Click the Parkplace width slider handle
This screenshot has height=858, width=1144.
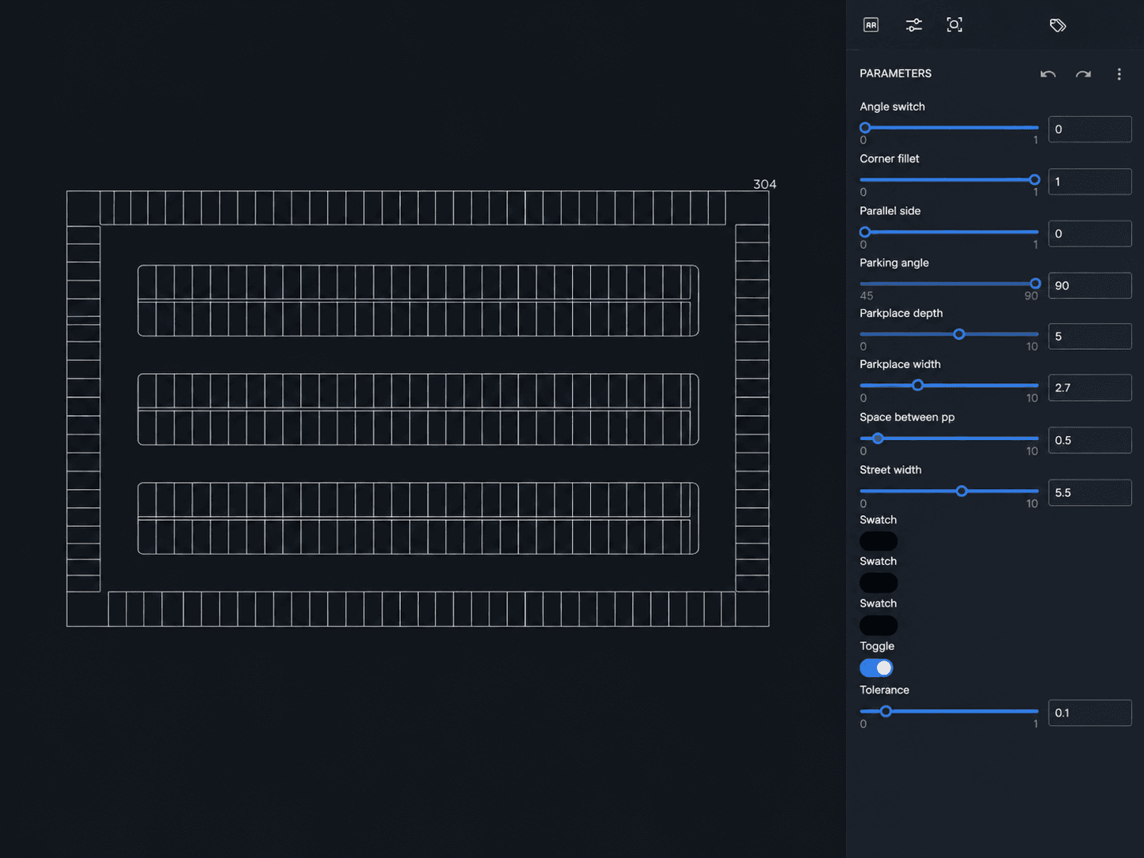pos(918,386)
